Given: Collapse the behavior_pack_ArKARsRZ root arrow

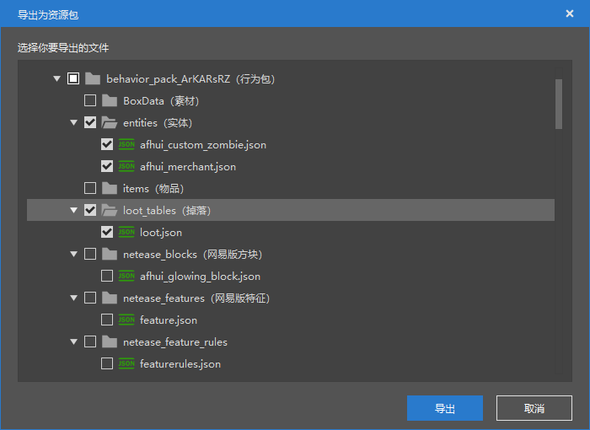Looking at the screenshot, I should pyautogui.click(x=57, y=78).
